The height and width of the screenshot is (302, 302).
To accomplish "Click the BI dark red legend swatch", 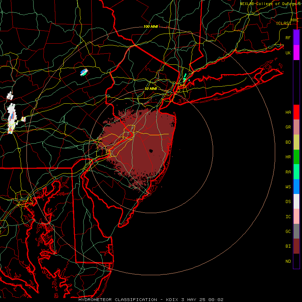I will (x=296, y=246).
